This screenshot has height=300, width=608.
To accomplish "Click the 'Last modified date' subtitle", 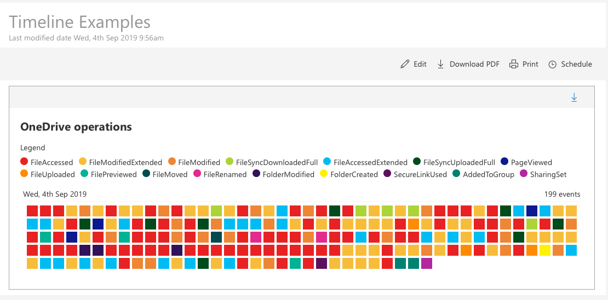I will coord(86,38).
